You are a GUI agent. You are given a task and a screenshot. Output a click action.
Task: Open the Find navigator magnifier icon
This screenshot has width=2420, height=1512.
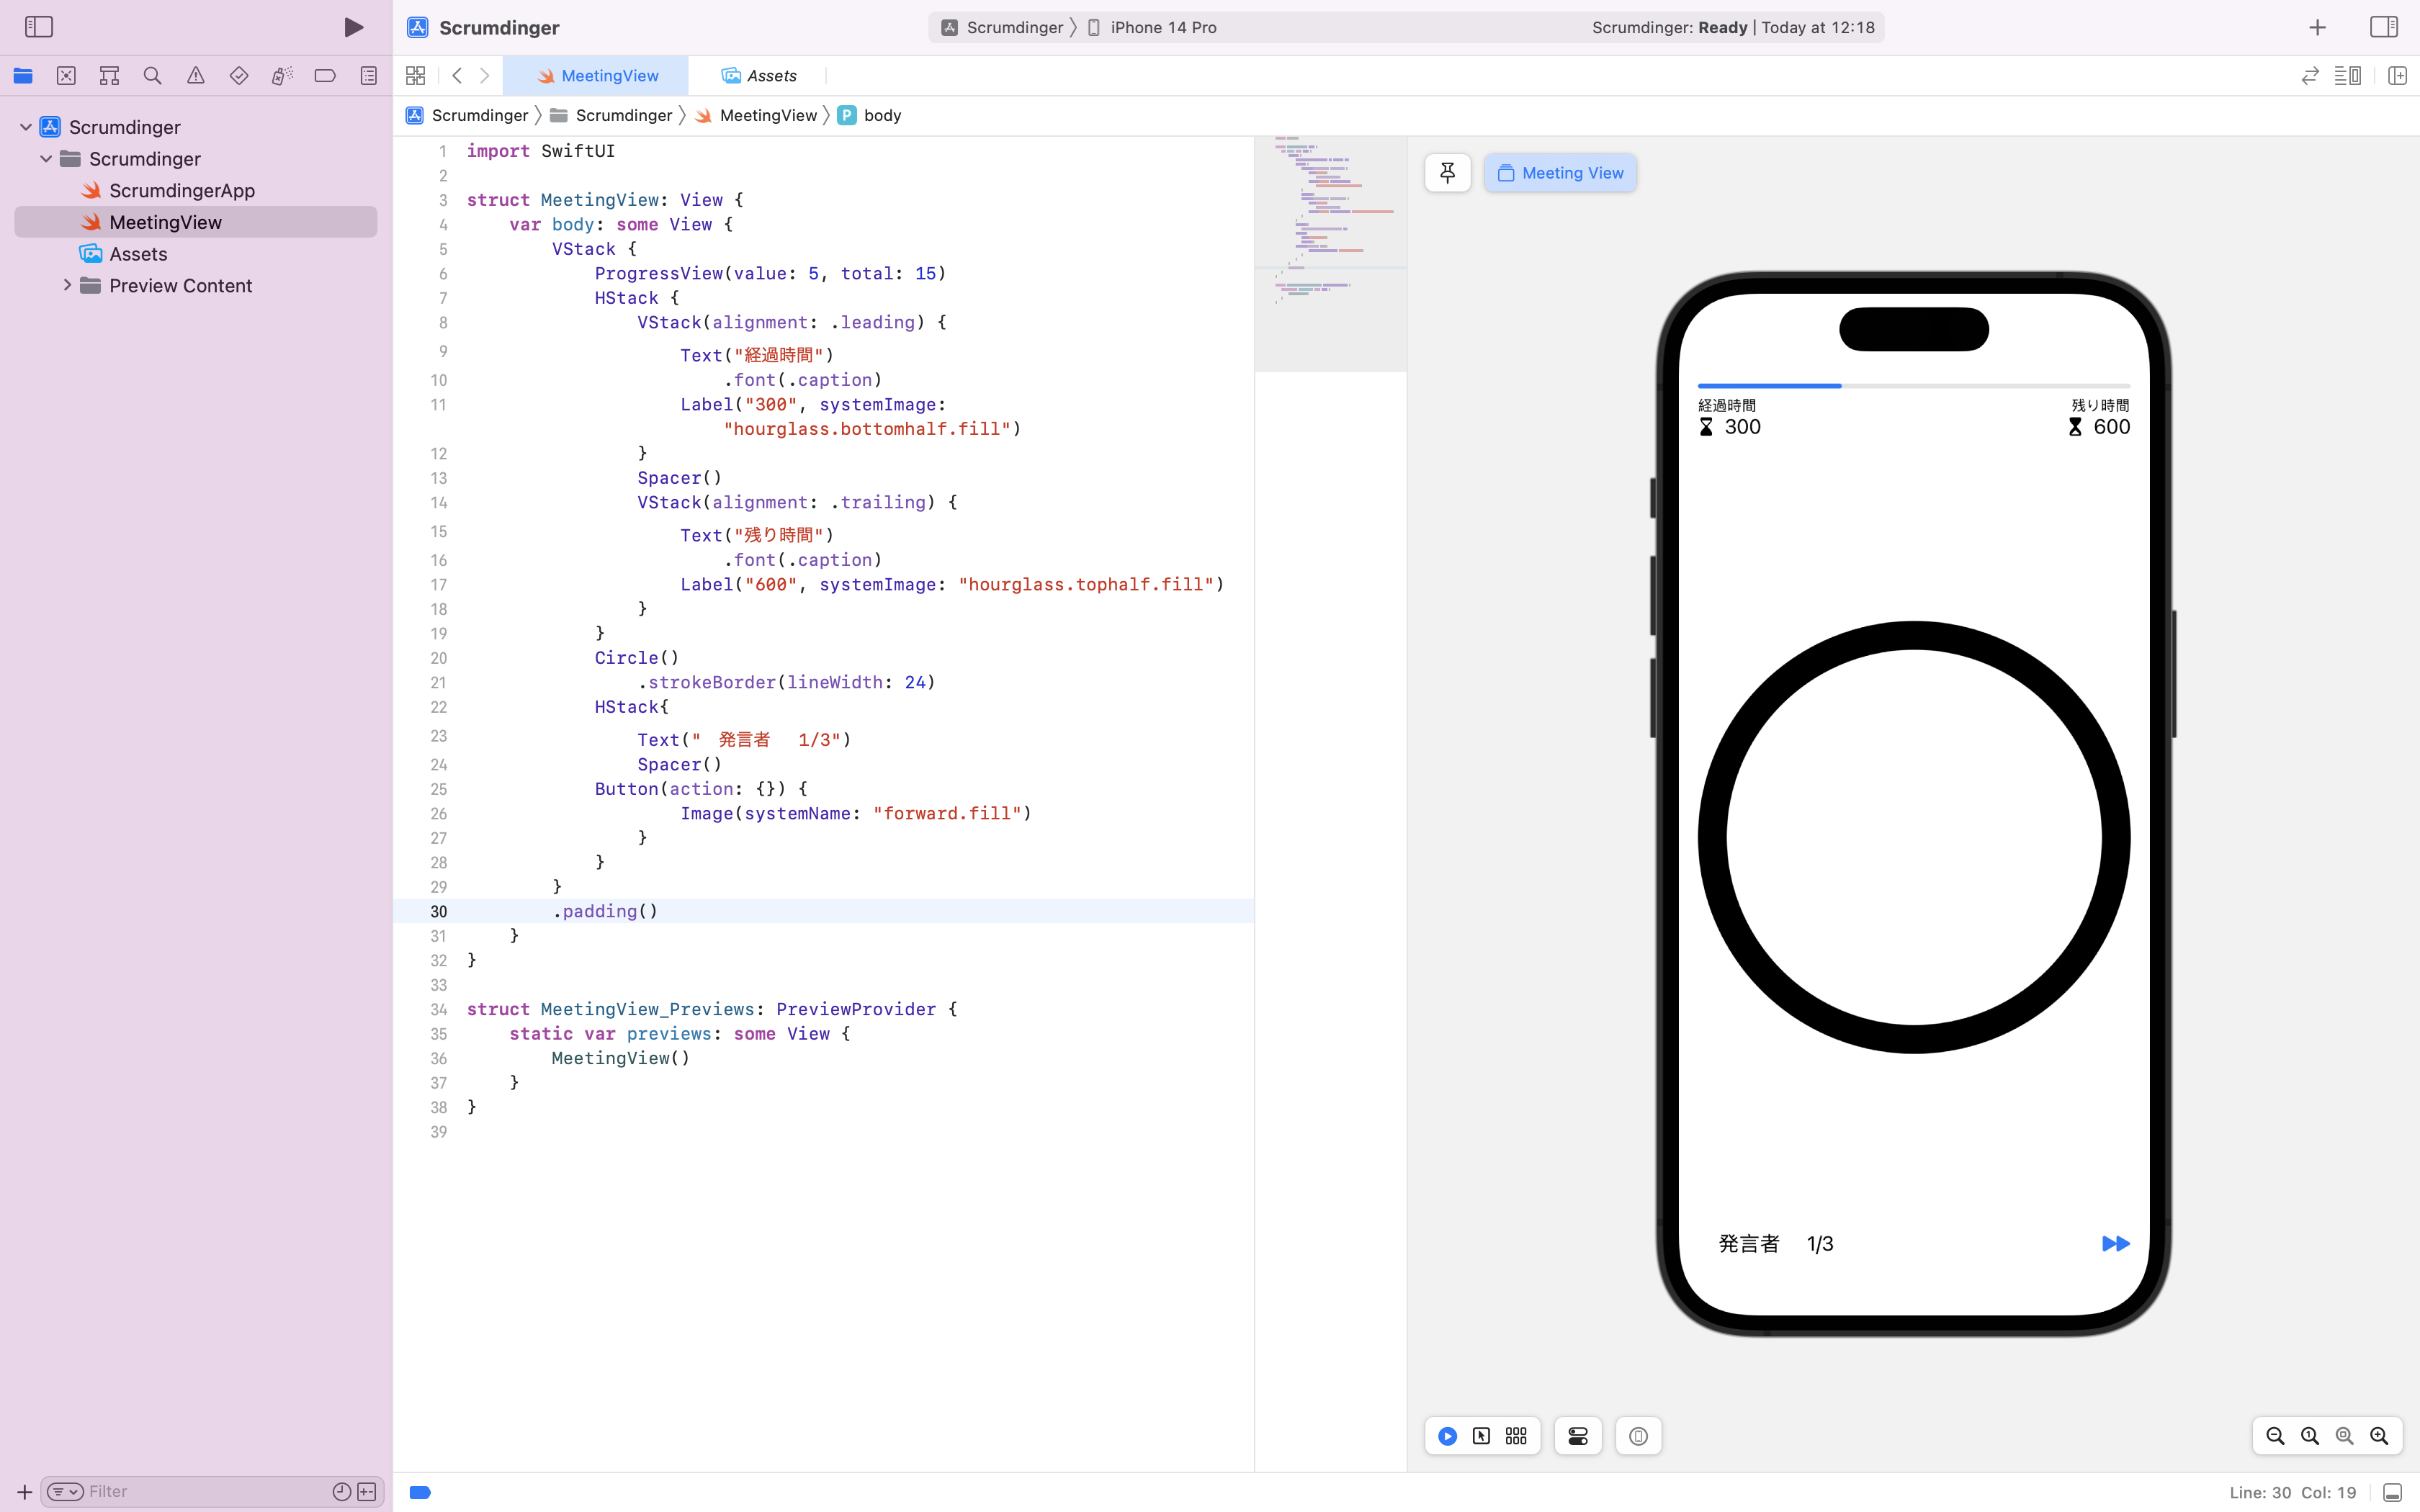pos(152,76)
